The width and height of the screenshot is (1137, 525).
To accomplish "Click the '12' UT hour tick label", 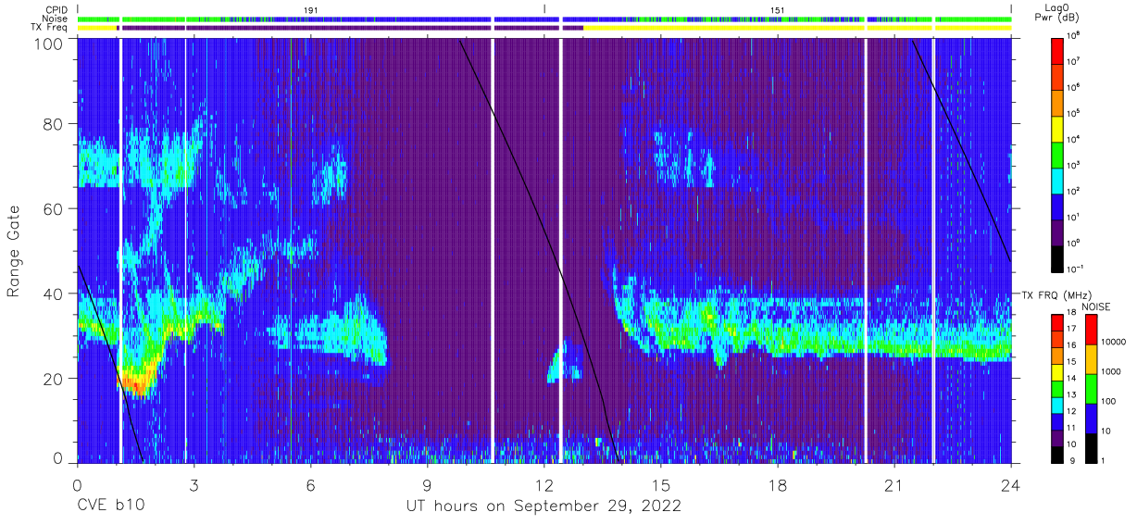I will (x=544, y=485).
